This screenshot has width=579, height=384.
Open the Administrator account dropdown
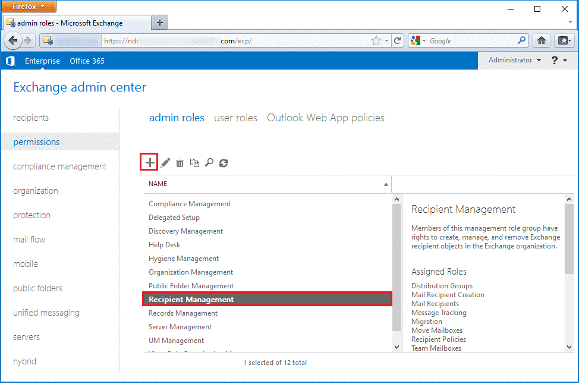point(515,60)
